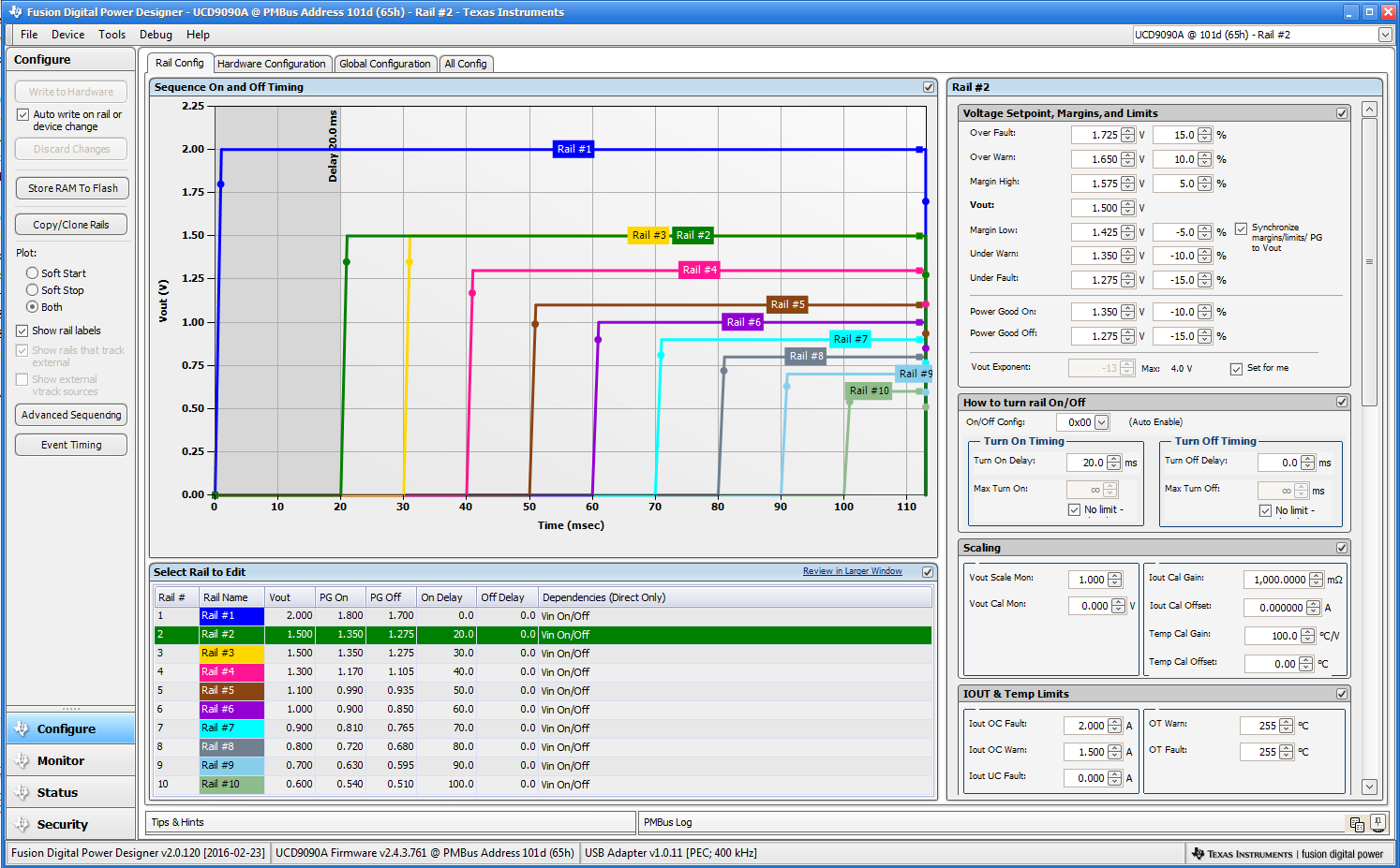The height and width of the screenshot is (868, 1400).
Task: Click the pin icon in PMBus Log bar
Action: tap(1378, 822)
